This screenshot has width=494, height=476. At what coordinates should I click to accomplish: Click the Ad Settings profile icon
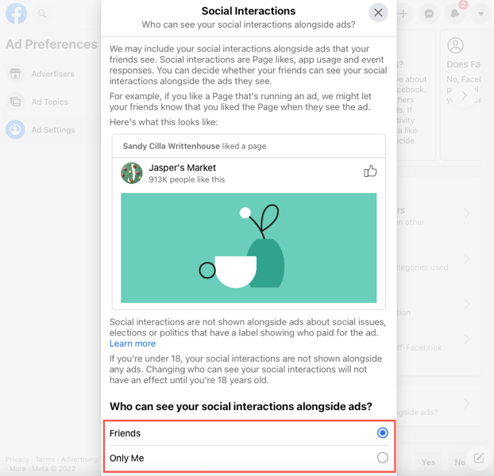15,129
